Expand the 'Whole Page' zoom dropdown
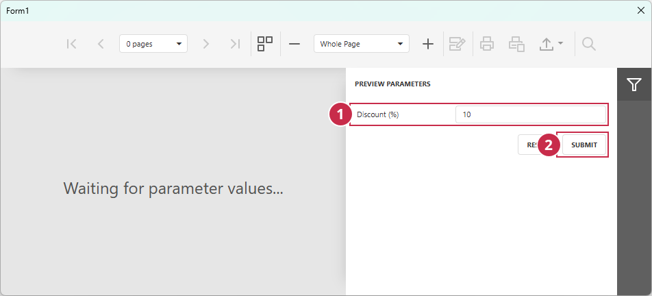 362,44
